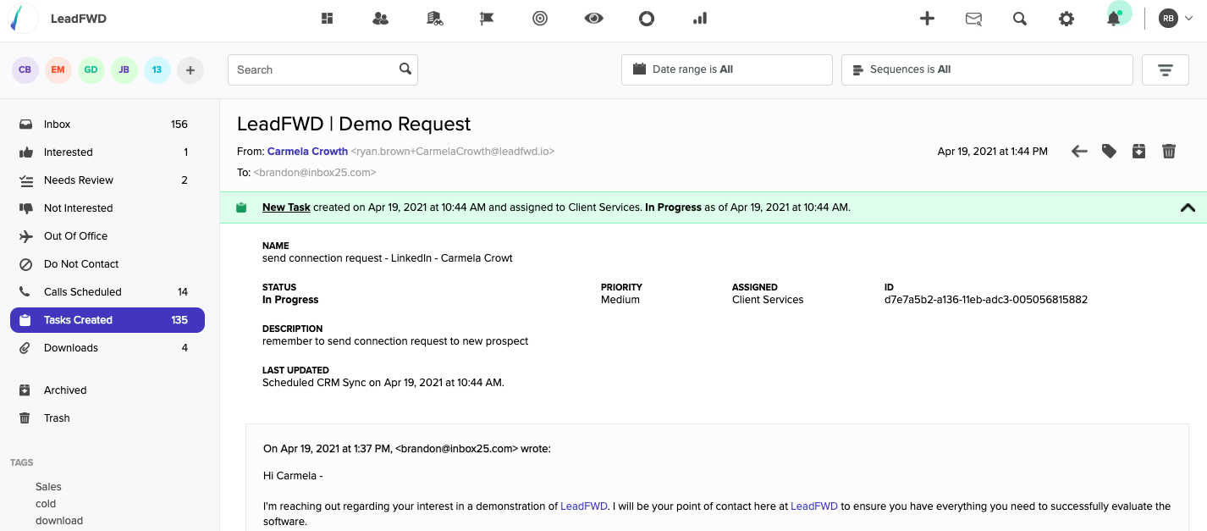Open the dashboard grid icon in top navigation

[x=327, y=19]
